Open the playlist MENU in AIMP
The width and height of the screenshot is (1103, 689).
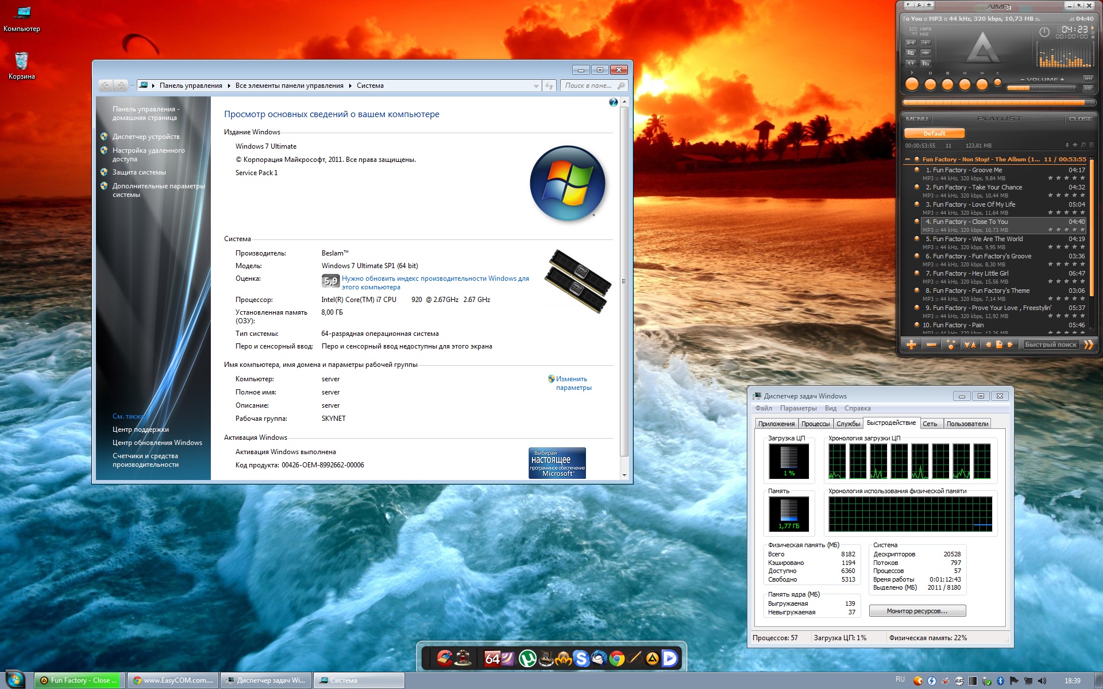coord(917,119)
